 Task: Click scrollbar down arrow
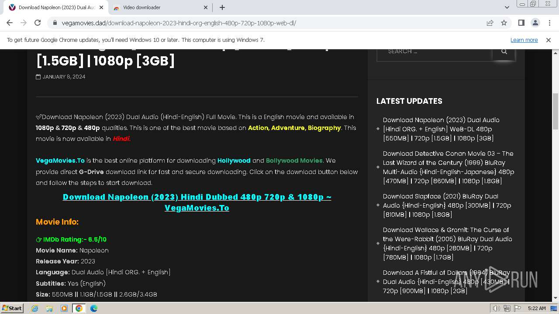[x=555, y=298]
